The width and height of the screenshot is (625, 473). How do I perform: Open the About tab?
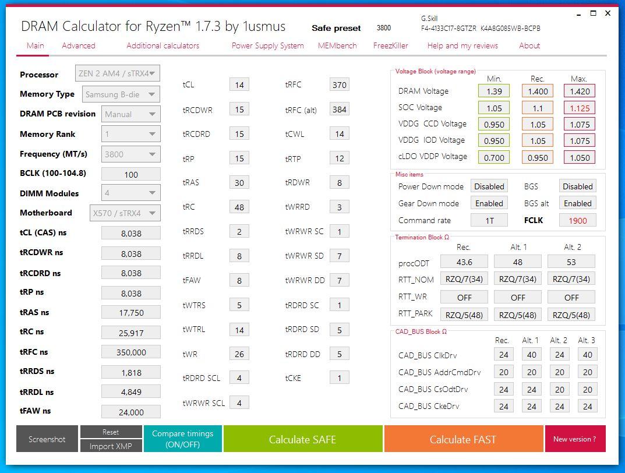click(x=529, y=46)
